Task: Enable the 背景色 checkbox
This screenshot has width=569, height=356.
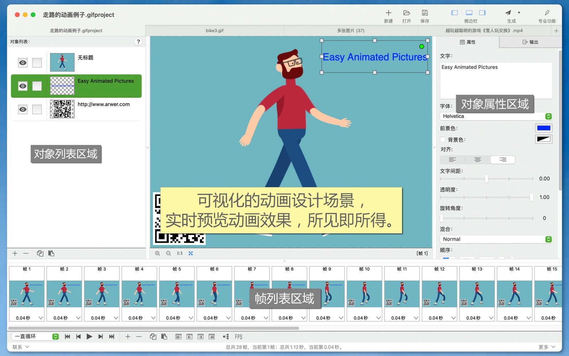Action: [x=443, y=140]
